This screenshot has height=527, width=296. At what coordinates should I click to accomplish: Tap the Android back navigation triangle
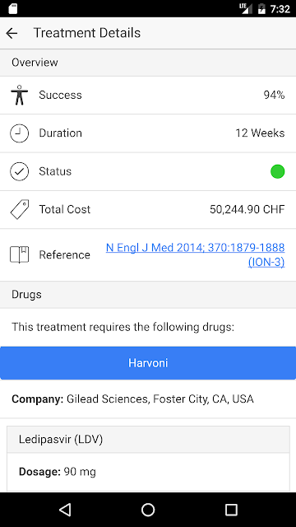(x=65, y=510)
